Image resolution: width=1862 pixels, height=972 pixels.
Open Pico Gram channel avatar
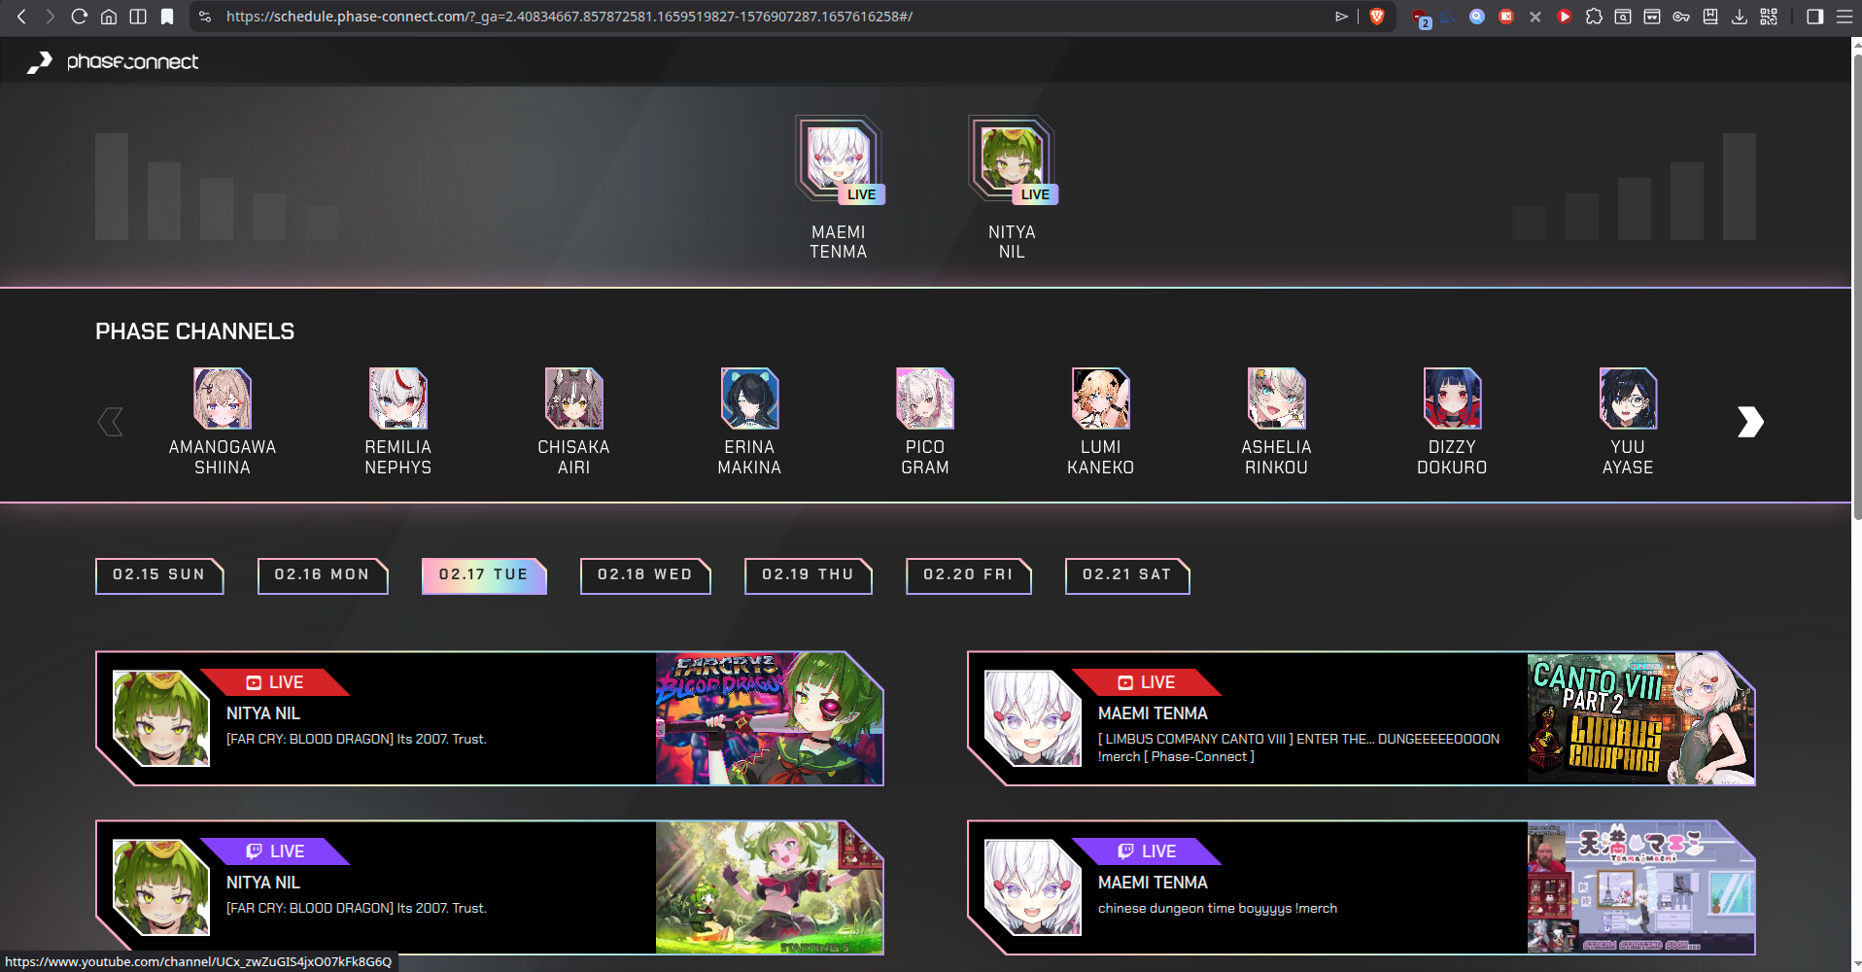pos(925,399)
